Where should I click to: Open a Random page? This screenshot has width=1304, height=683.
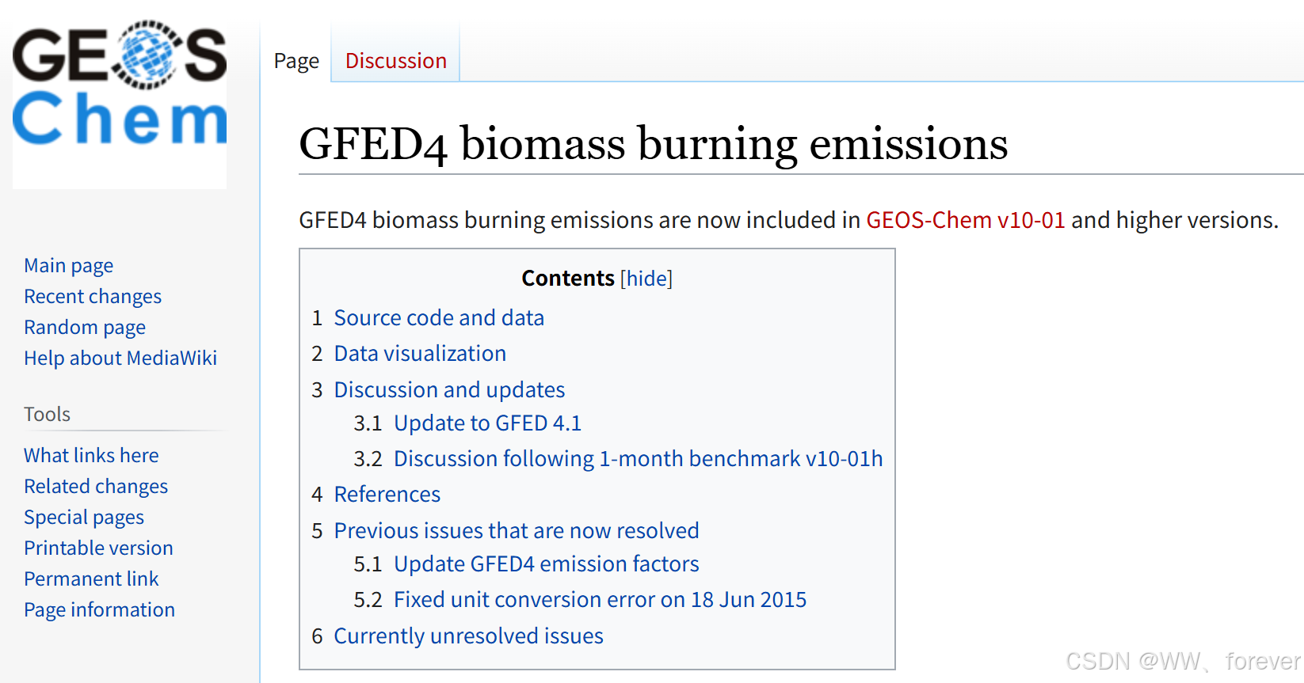coord(85,327)
